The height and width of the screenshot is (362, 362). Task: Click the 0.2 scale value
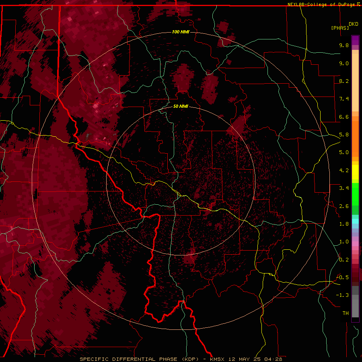coord(344,260)
